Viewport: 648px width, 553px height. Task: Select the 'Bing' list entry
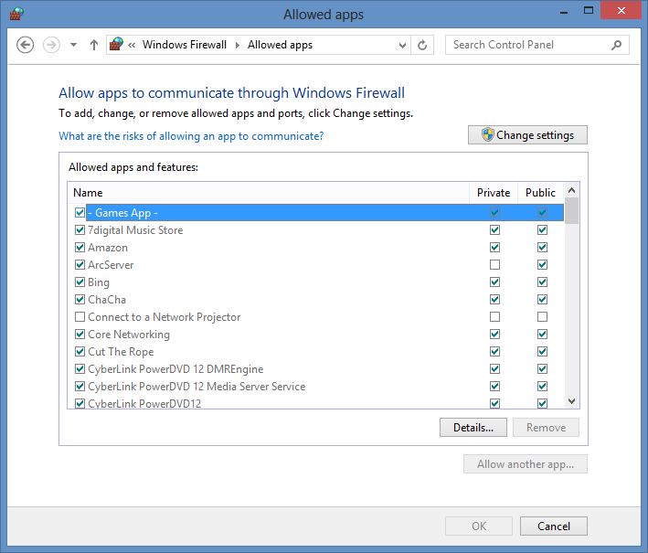(99, 282)
